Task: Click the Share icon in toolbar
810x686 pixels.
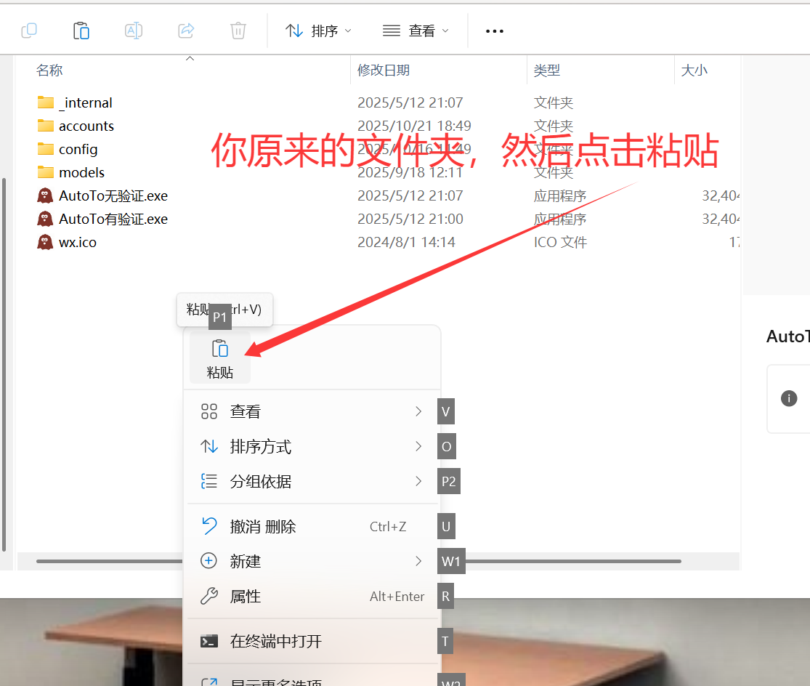Action: [186, 31]
